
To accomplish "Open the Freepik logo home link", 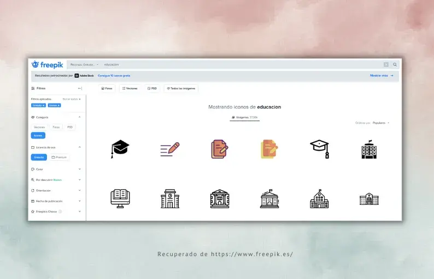I will pyautogui.click(x=48, y=65).
